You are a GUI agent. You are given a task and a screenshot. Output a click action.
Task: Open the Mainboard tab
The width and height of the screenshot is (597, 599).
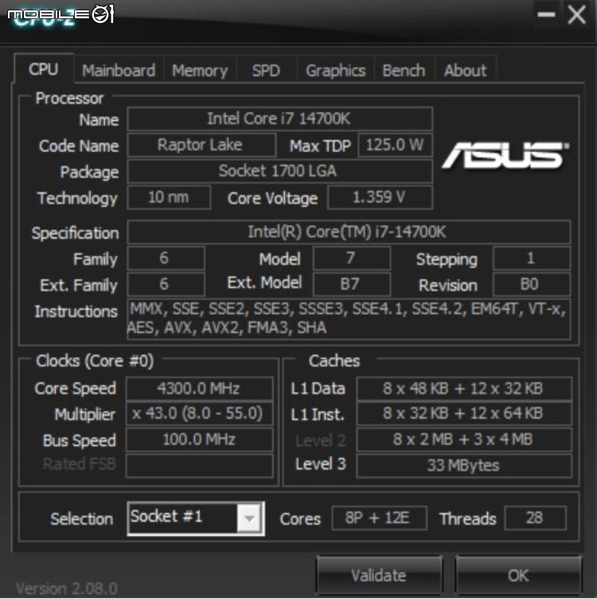pos(119,71)
